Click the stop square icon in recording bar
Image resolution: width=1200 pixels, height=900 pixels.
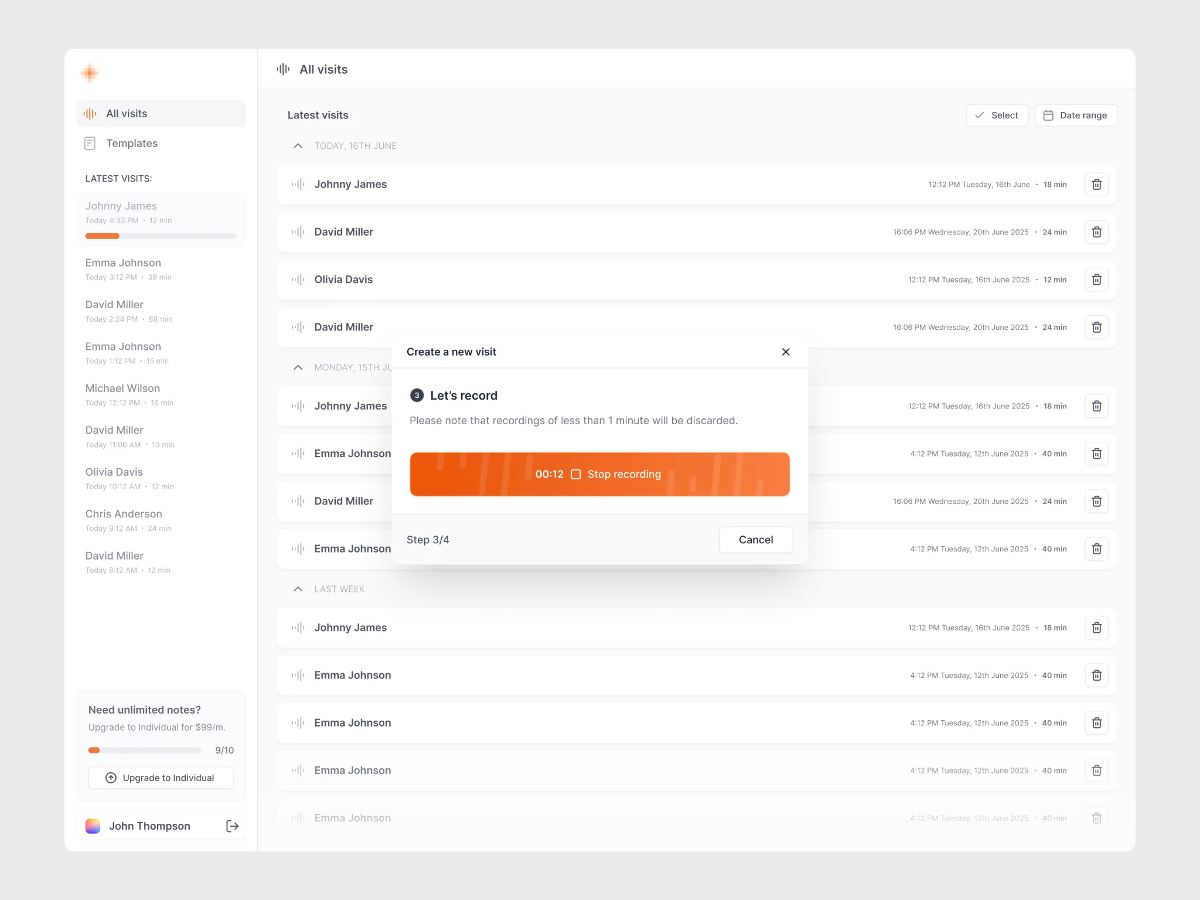coord(575,474)
